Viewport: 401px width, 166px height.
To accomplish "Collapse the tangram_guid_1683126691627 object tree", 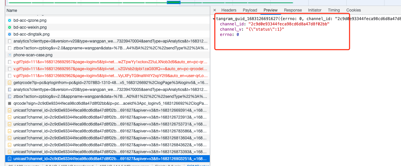I will tap(214, 19).
